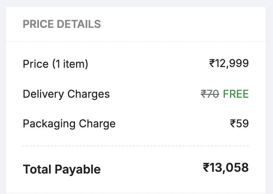Click the ₹13,058 total amount
The height and width of the screenshot is (194, 273).
(x=226, y=168)
